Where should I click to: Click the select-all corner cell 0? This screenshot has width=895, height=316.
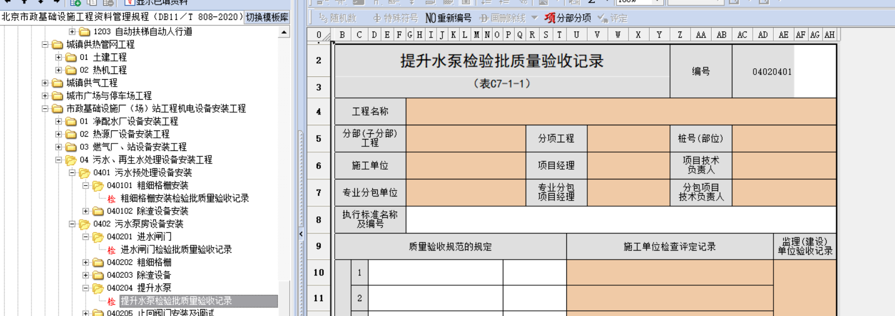coord(319,35)
